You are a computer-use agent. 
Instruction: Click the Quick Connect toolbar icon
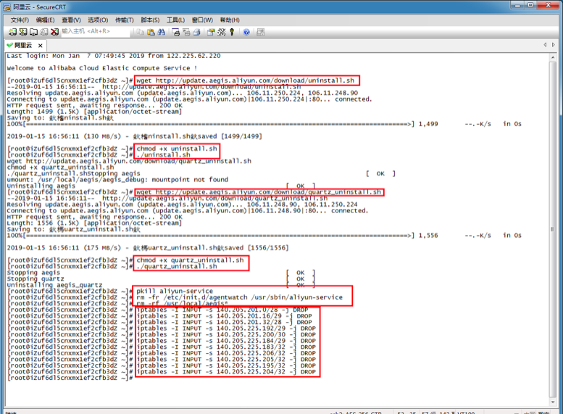[x=24, y=32]
